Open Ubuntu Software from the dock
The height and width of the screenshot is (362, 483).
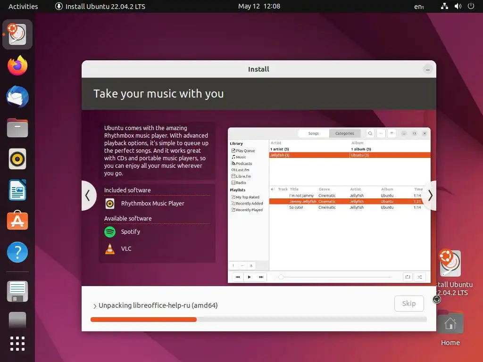(17, 221)
